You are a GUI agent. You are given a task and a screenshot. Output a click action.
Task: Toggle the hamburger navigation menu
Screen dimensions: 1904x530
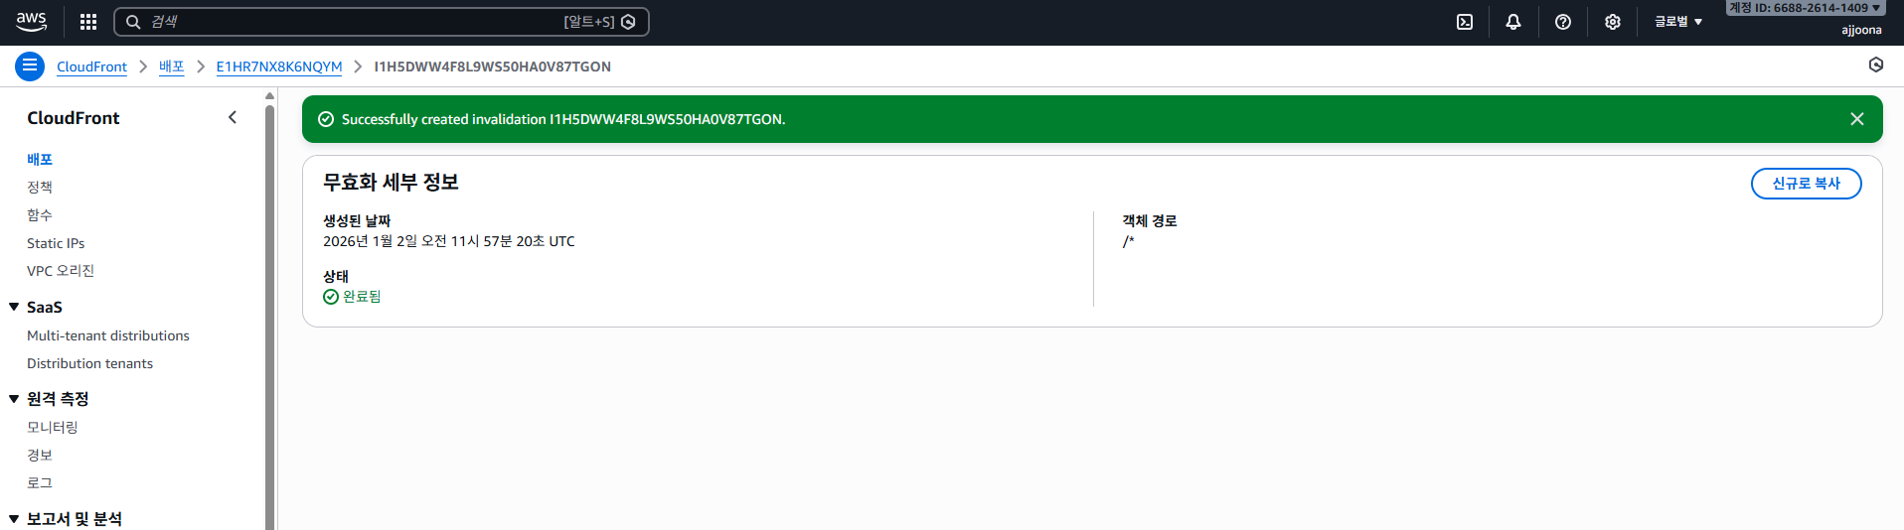pos(30,66)
